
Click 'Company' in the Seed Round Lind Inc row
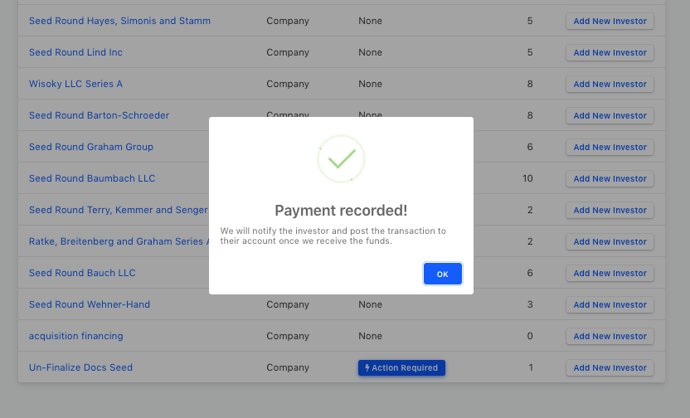pyautogui.click(x=288, y=52)
